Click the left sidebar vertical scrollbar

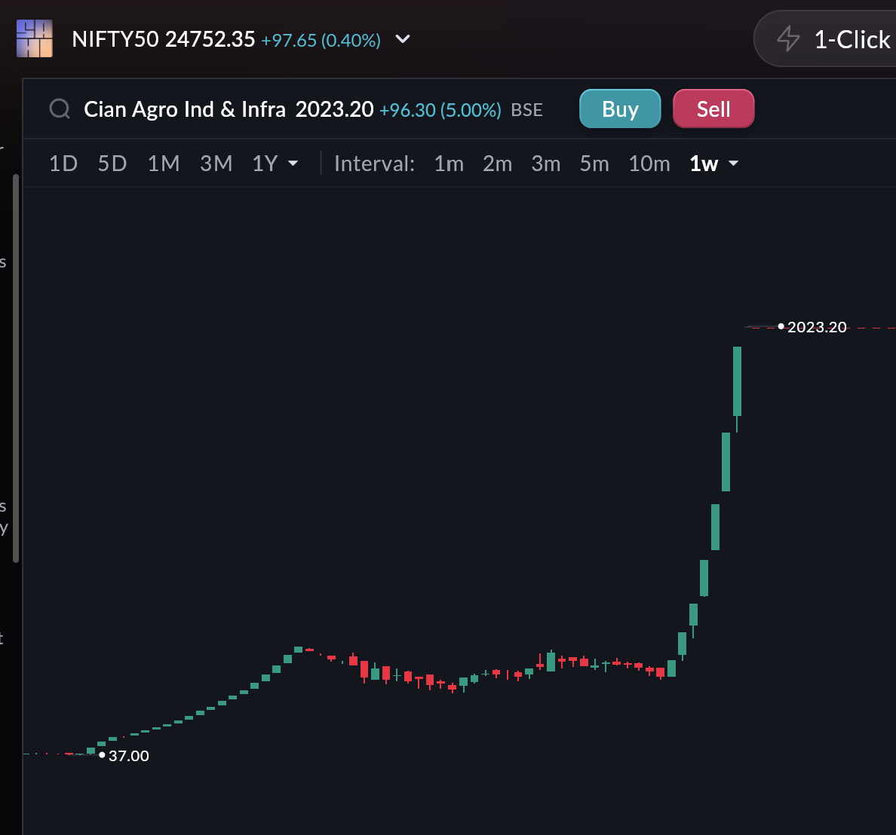coord(16,368)
